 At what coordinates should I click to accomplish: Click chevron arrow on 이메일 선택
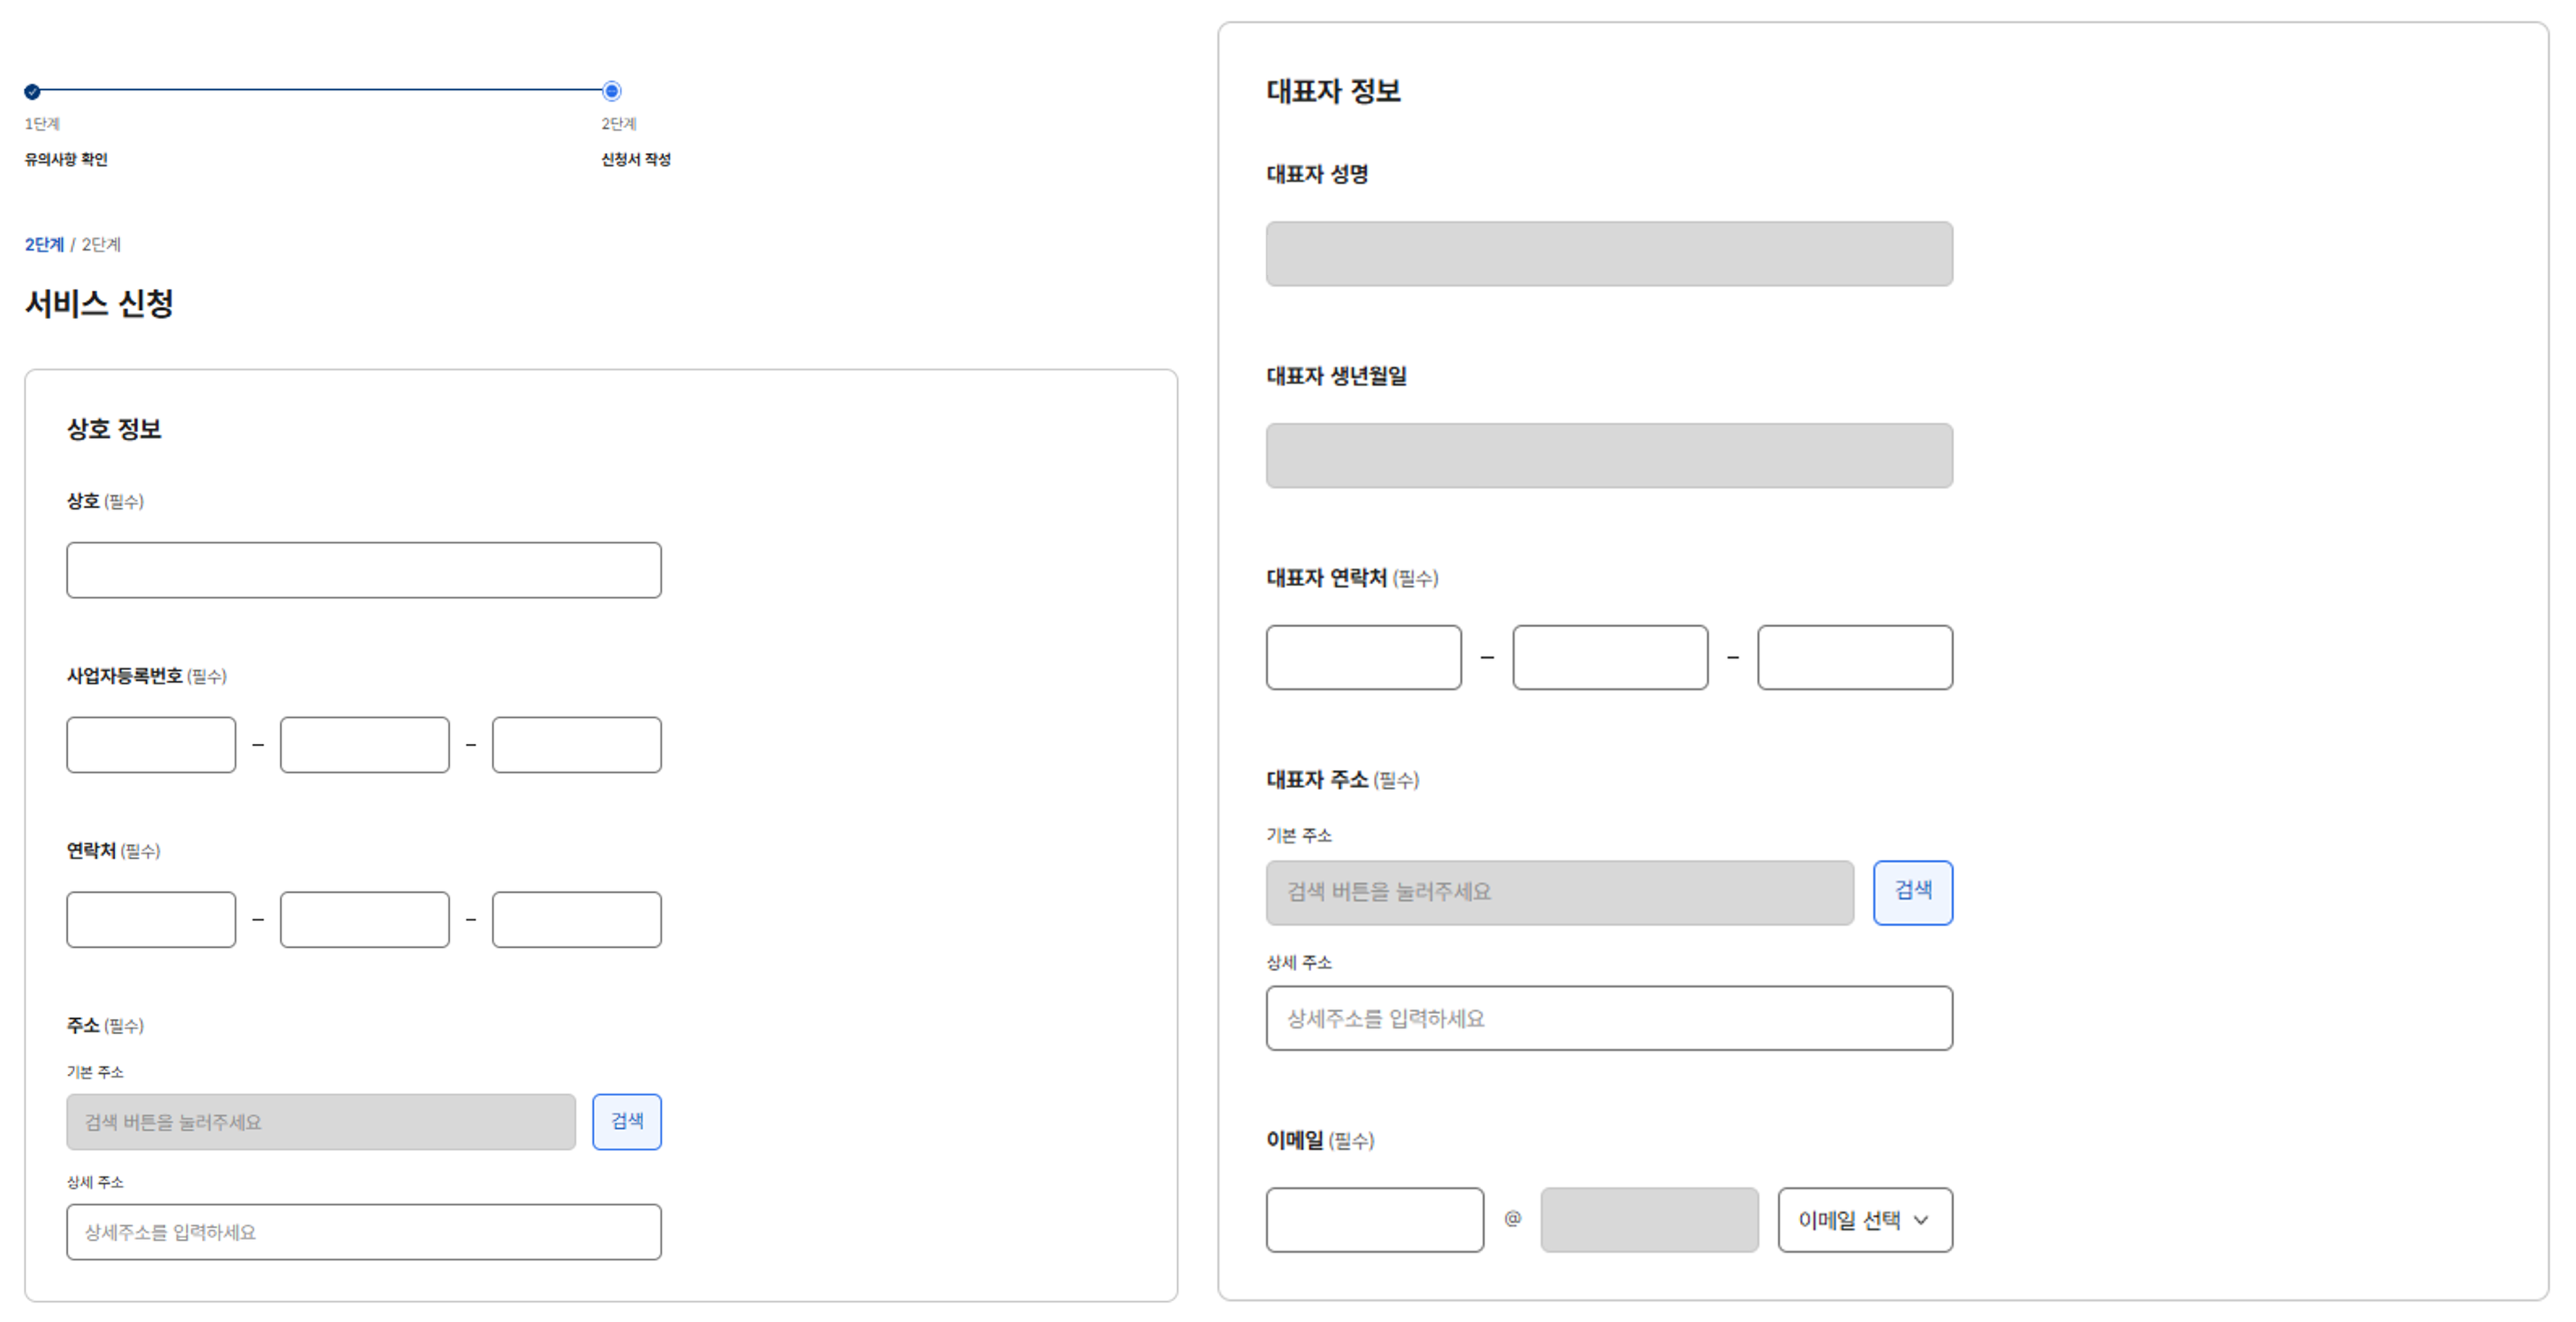[x=1921, y=1220]
